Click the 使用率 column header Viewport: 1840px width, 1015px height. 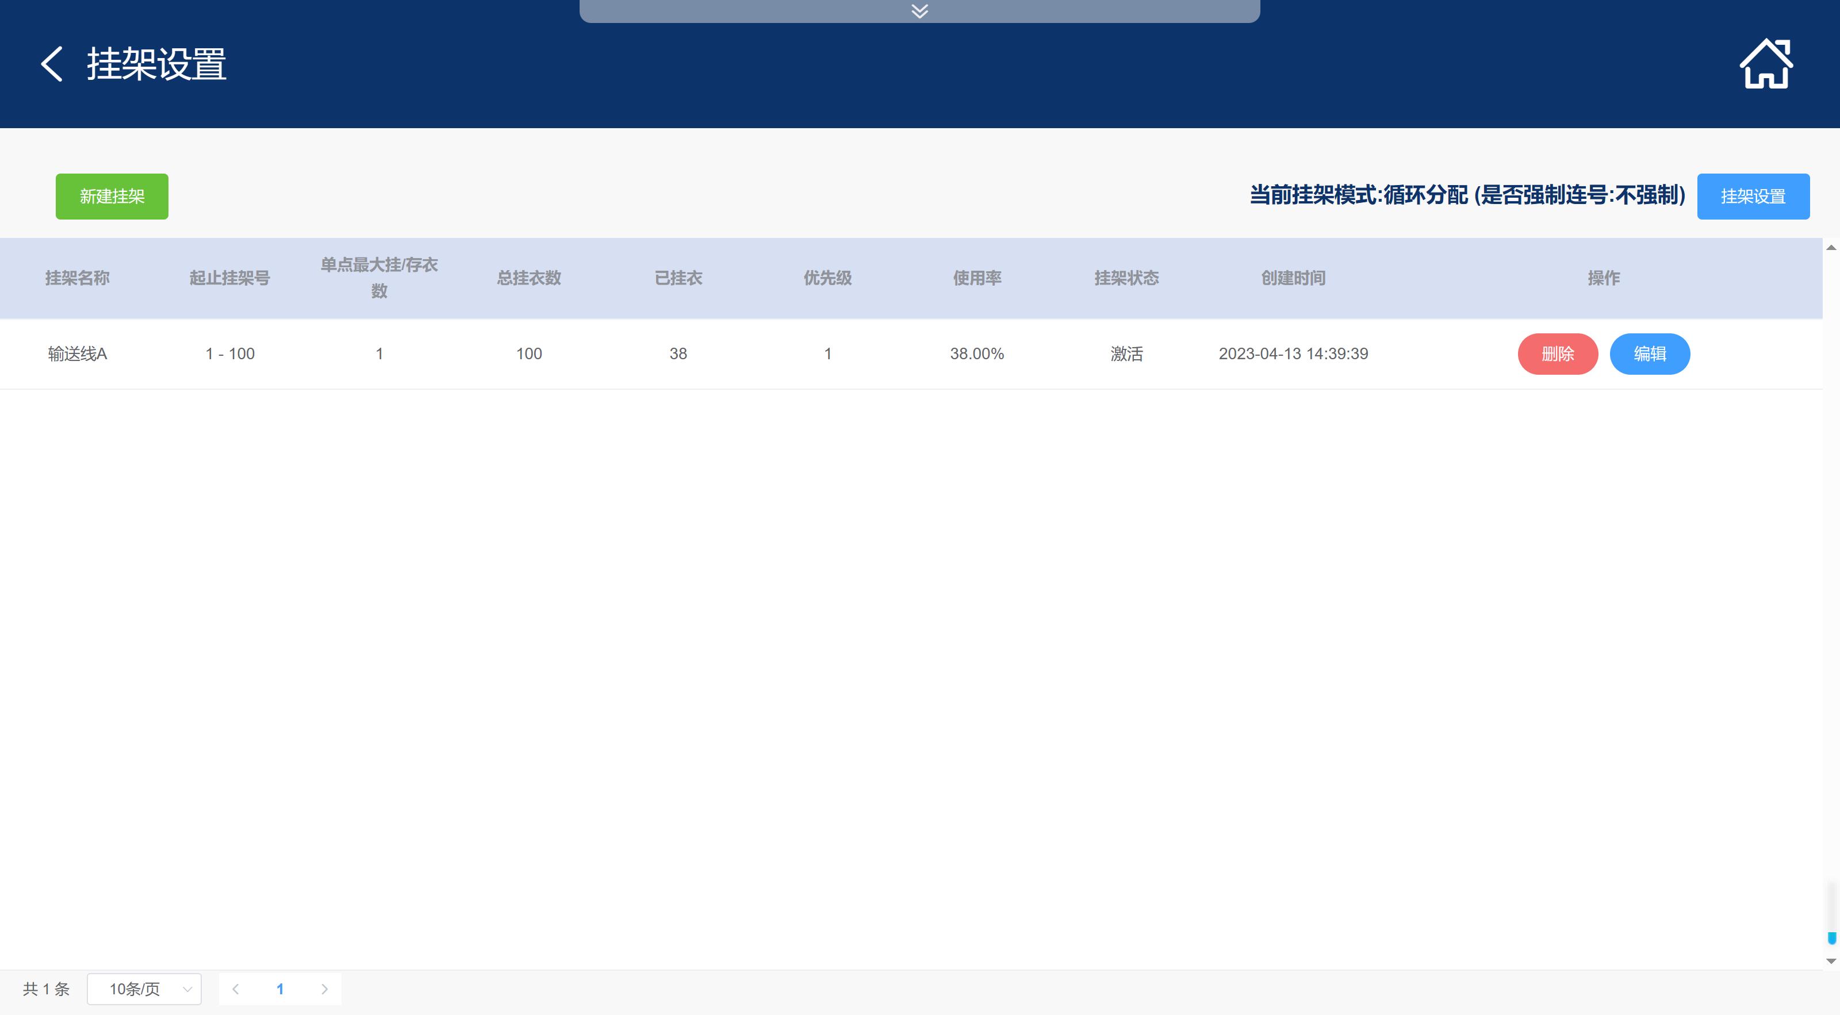[x=976, y=278]
